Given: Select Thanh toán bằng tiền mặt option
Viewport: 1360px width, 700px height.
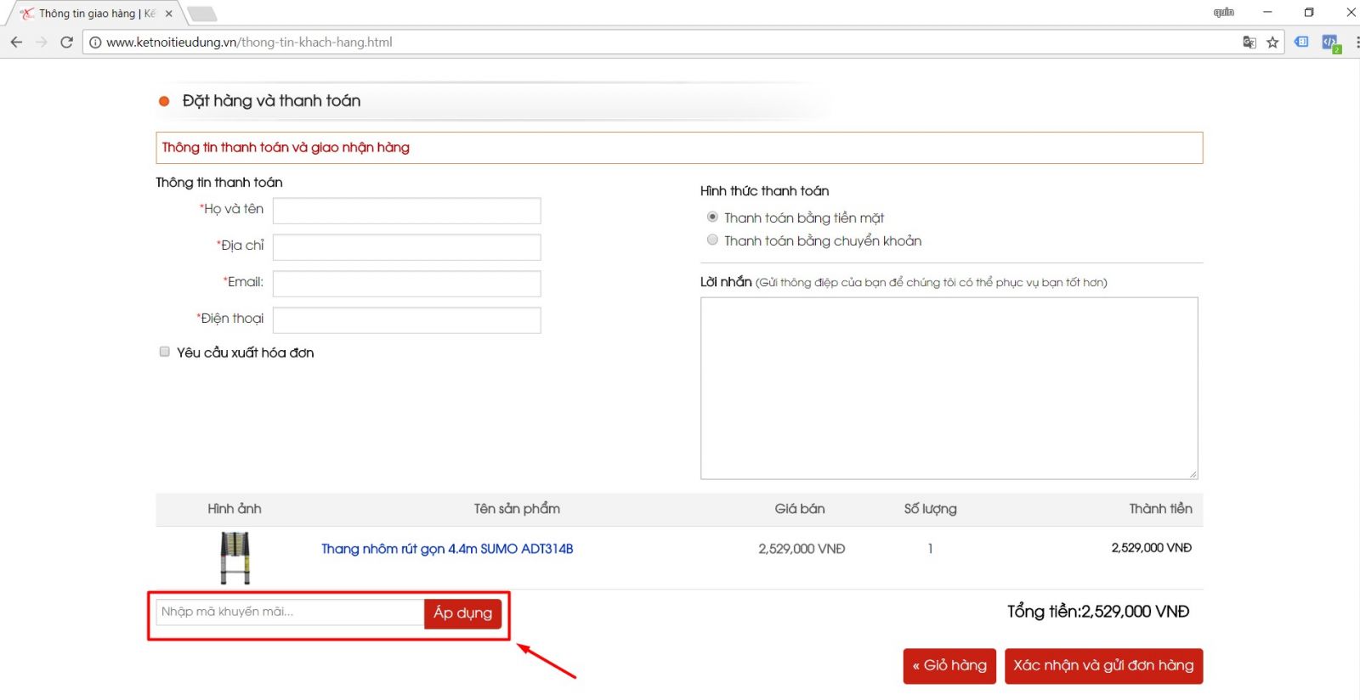Looking at the screenshot, I should pos(712,217).
